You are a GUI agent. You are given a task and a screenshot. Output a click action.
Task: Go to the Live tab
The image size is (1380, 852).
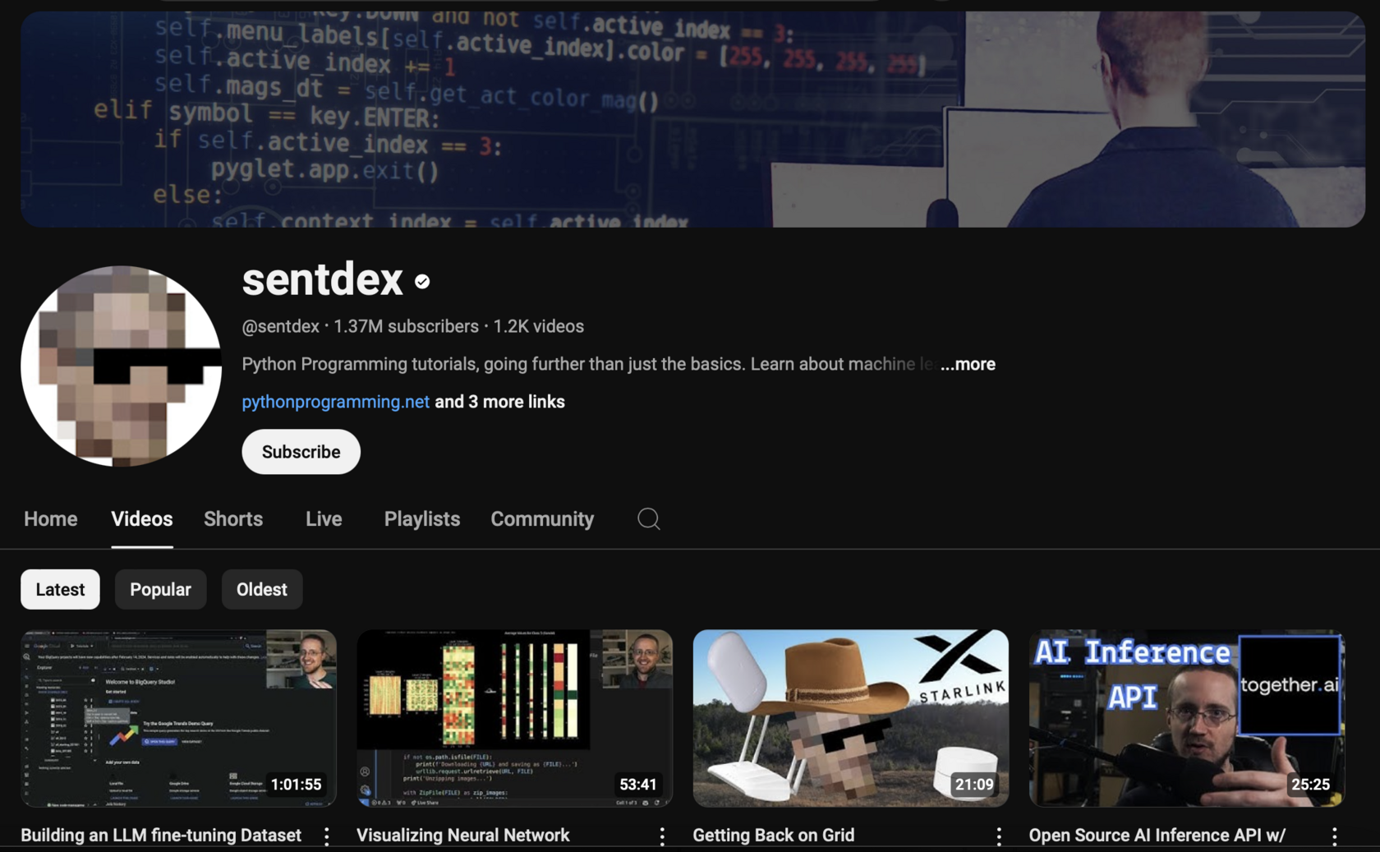pyautogui.click(x=324, y=518)
